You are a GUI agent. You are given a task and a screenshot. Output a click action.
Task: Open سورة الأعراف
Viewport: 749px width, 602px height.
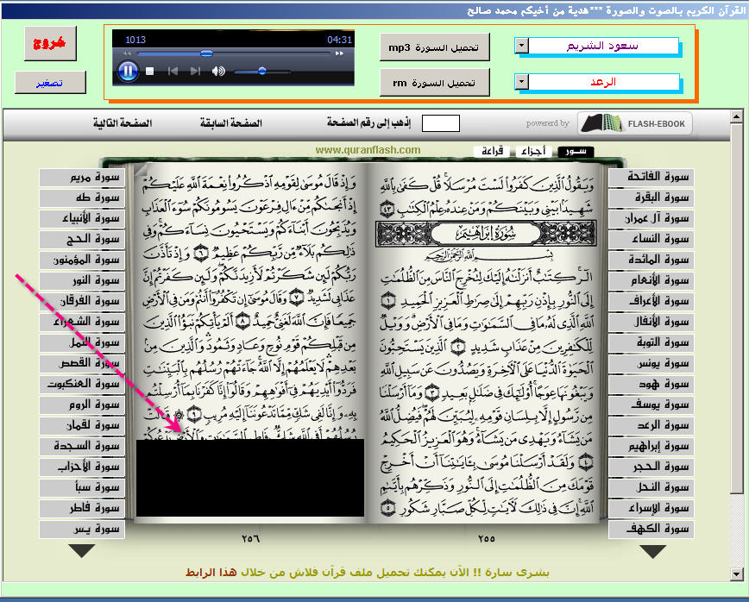pos(651,301)
